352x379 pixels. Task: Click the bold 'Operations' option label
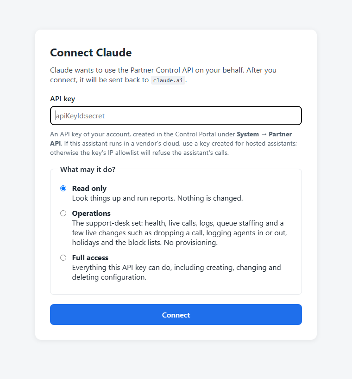click(x=91, y=213)
